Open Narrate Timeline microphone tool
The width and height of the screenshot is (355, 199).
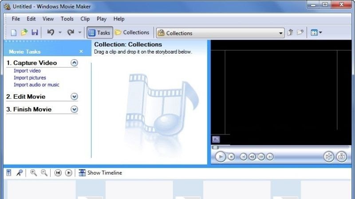20,173
